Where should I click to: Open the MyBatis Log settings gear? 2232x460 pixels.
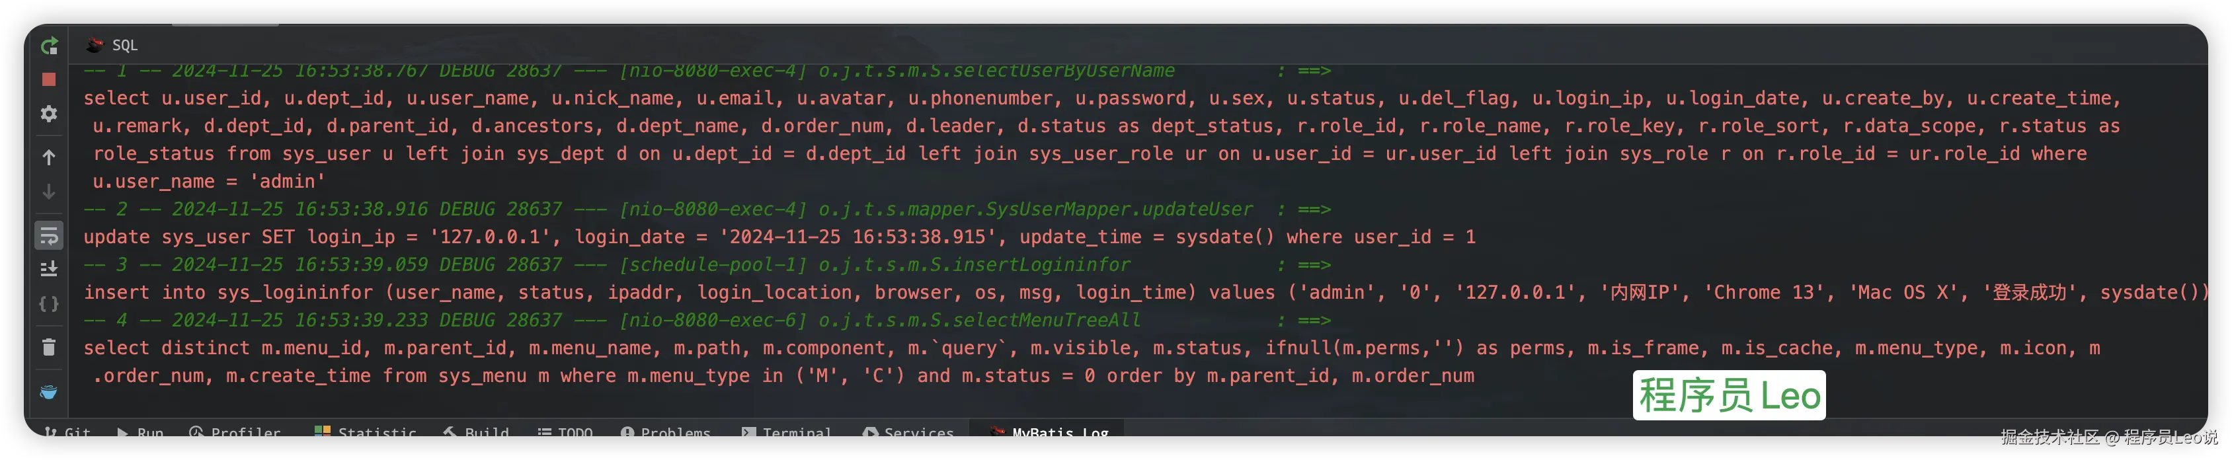[50, 114]
